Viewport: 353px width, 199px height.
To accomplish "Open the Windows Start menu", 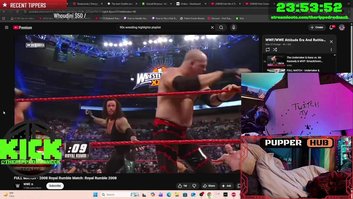I will (95, 195).
